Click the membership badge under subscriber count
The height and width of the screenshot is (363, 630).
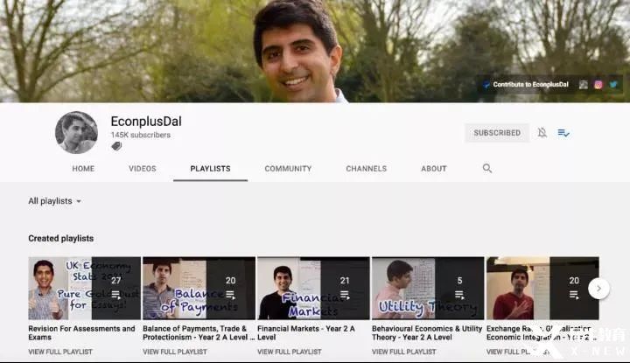[x=116, y=146]
